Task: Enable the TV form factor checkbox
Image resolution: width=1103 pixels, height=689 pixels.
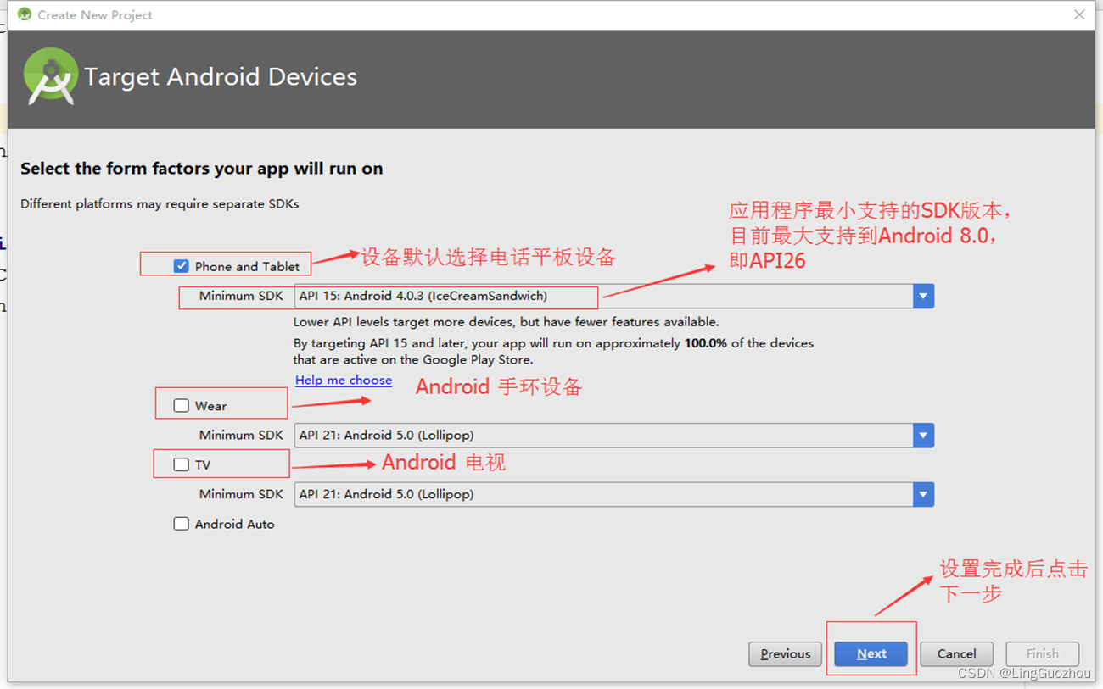Action: [181, 464]
